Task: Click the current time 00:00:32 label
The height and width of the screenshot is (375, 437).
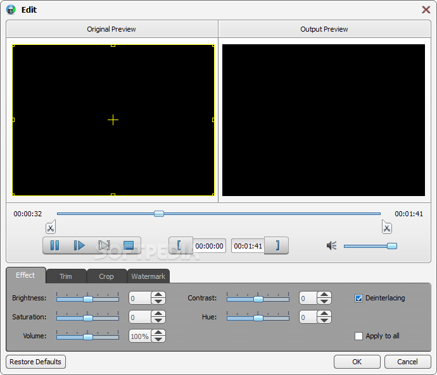Action: tap(28, 214)
